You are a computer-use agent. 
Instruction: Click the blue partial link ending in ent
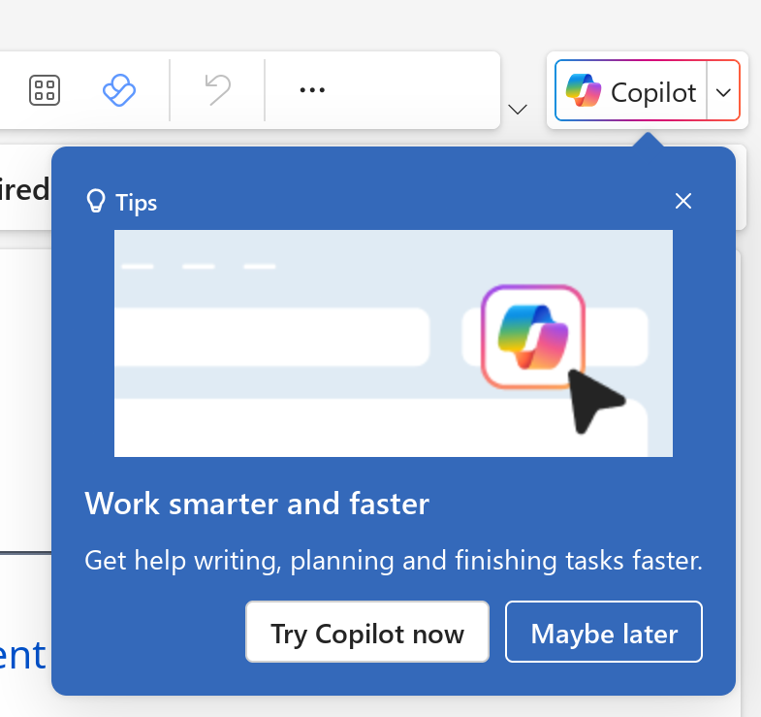tap(23, 655)
